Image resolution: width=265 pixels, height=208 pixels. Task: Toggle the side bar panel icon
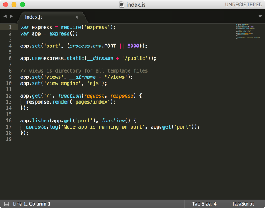pyautogui.click(x=7, y=204)
